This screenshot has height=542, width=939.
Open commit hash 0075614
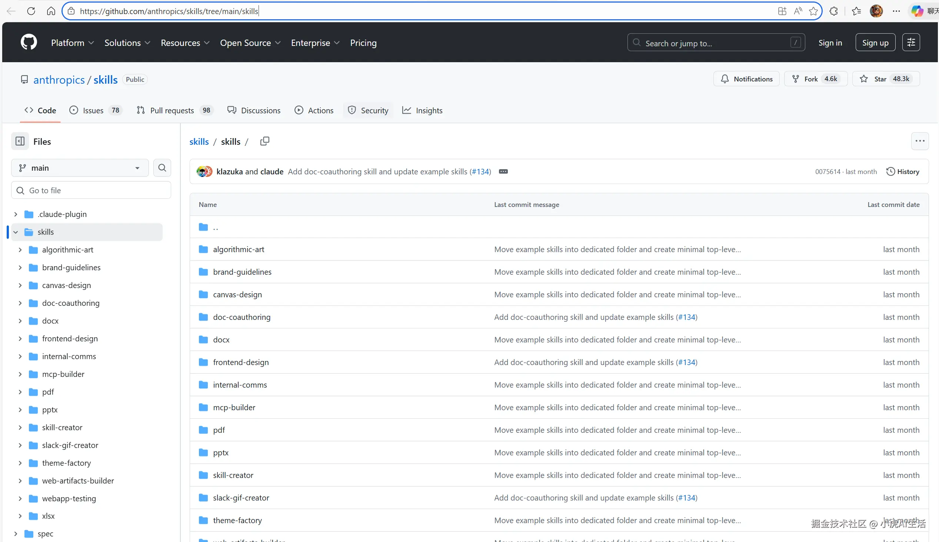(x=827, y=172)
